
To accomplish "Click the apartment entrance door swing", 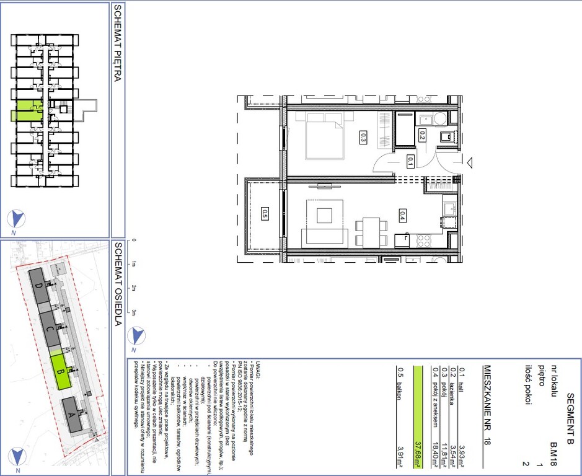I will pos(449,162).
